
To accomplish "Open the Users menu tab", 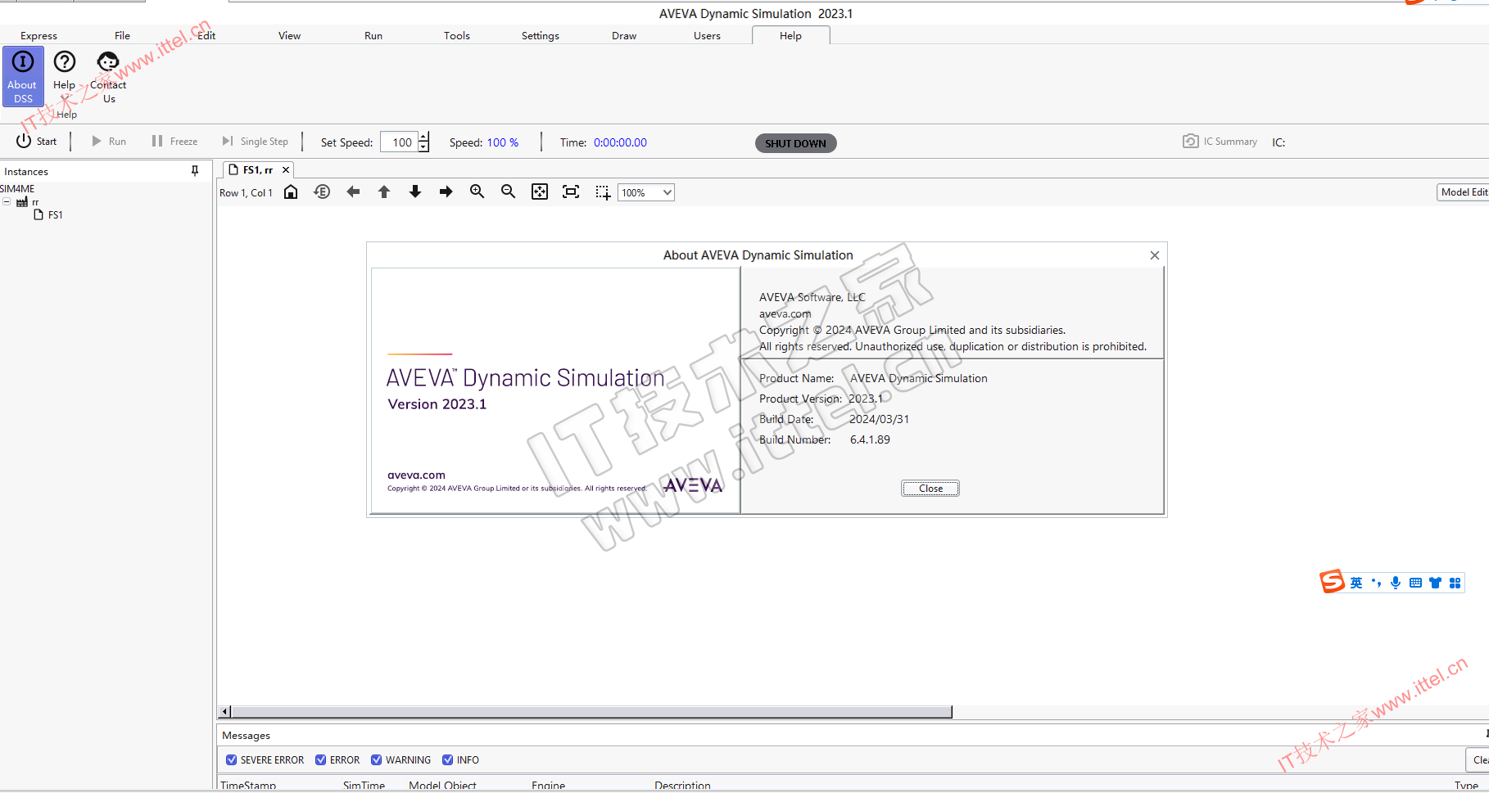I will coord(707,35).
